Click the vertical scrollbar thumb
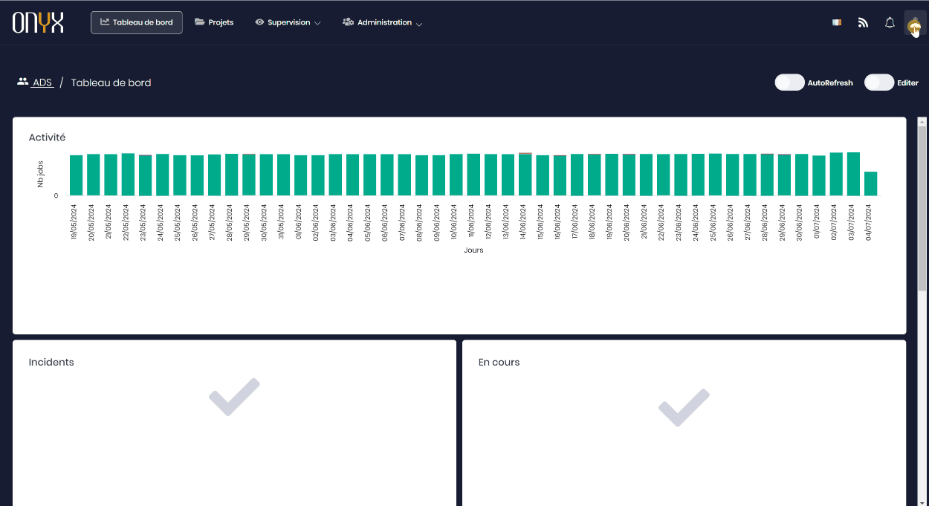This screenshot has height=506, width=929. point(922,208)
